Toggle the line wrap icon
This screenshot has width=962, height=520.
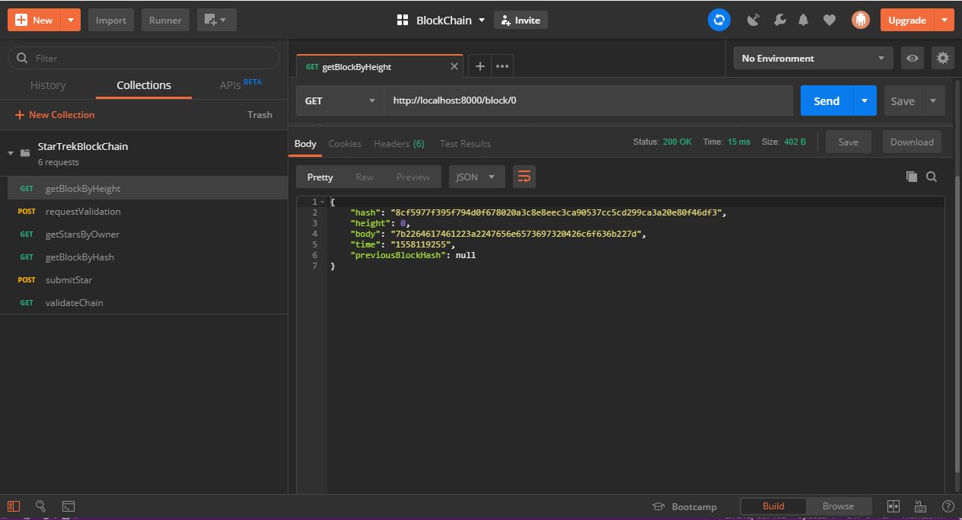(x=524, y=177)
